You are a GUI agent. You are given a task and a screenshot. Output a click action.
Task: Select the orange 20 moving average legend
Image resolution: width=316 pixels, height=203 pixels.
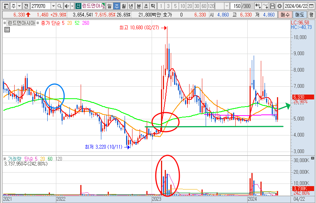pyautogui.click(x=69, y=23)
